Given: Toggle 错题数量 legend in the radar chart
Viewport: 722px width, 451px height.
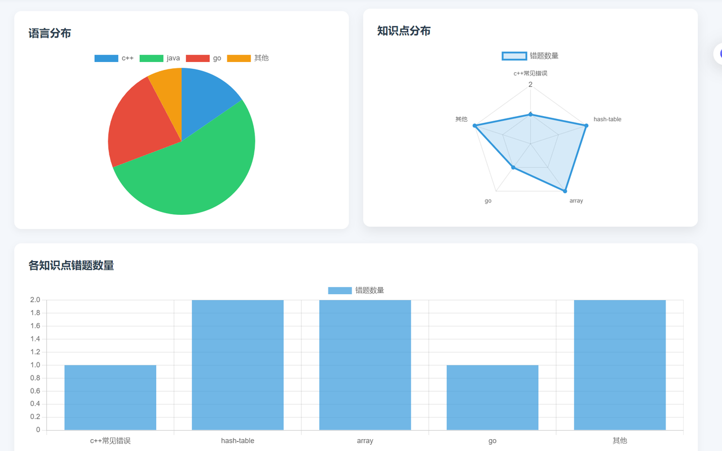Looking at the screenshot, I should [x=530, y=56].
